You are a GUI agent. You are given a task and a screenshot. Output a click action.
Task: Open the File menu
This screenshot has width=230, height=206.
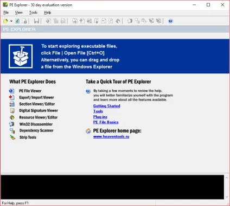tap(6, 13)
